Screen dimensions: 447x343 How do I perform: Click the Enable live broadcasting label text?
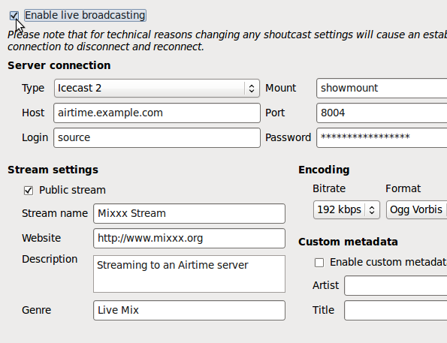point(85,15)
